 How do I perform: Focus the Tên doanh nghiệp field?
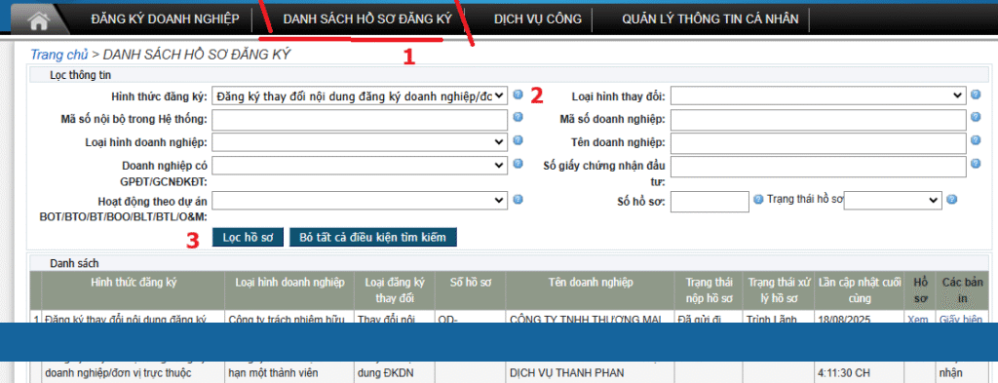(x=819, y=143)
